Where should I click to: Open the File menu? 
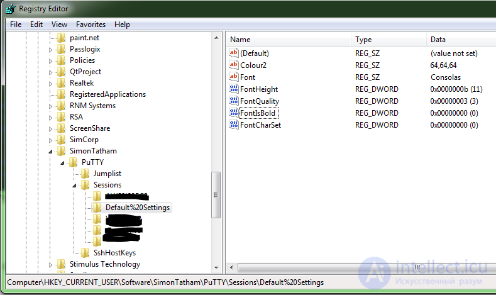[x=16, y=25]
